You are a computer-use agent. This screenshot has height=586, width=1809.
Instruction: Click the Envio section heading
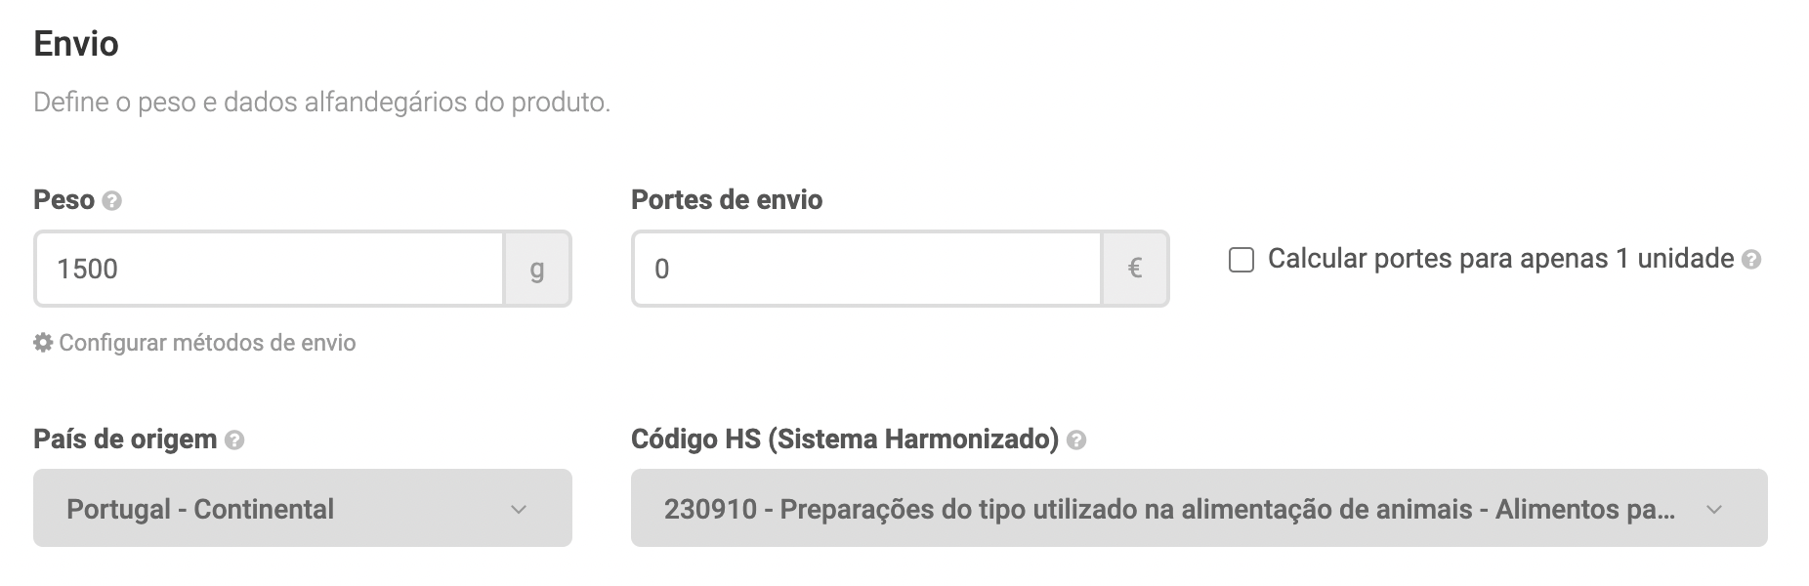point(76,44)
